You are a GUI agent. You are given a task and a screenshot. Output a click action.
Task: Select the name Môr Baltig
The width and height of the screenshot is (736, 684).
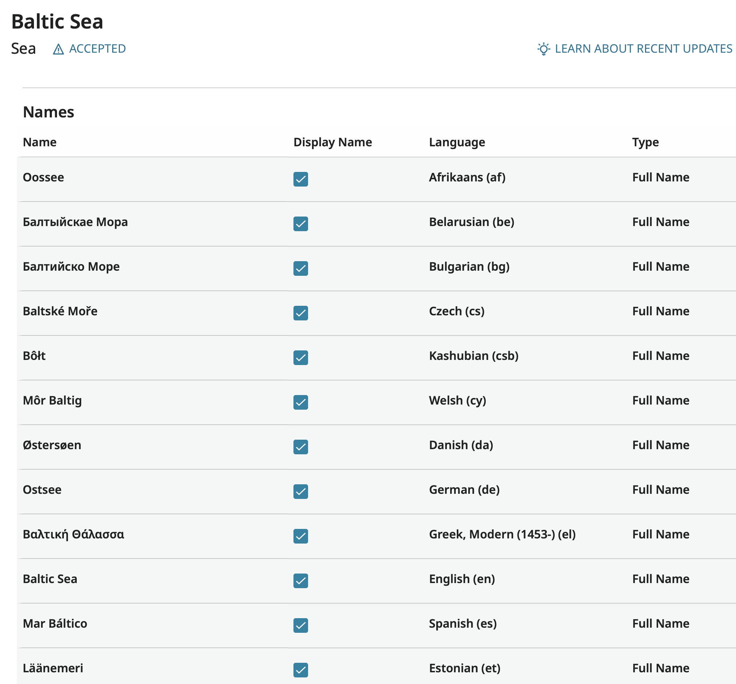[52, 401]
